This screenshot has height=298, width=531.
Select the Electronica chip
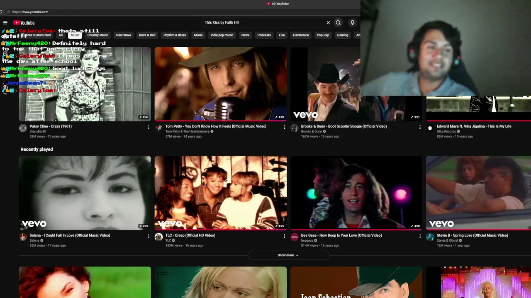(301, 35)
